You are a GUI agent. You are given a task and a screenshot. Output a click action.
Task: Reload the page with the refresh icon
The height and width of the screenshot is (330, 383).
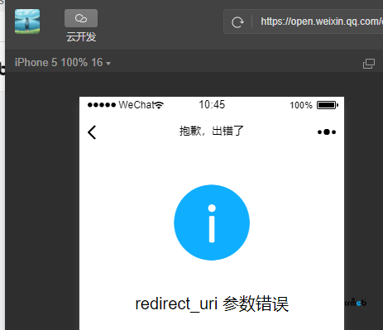coord(237,22)
